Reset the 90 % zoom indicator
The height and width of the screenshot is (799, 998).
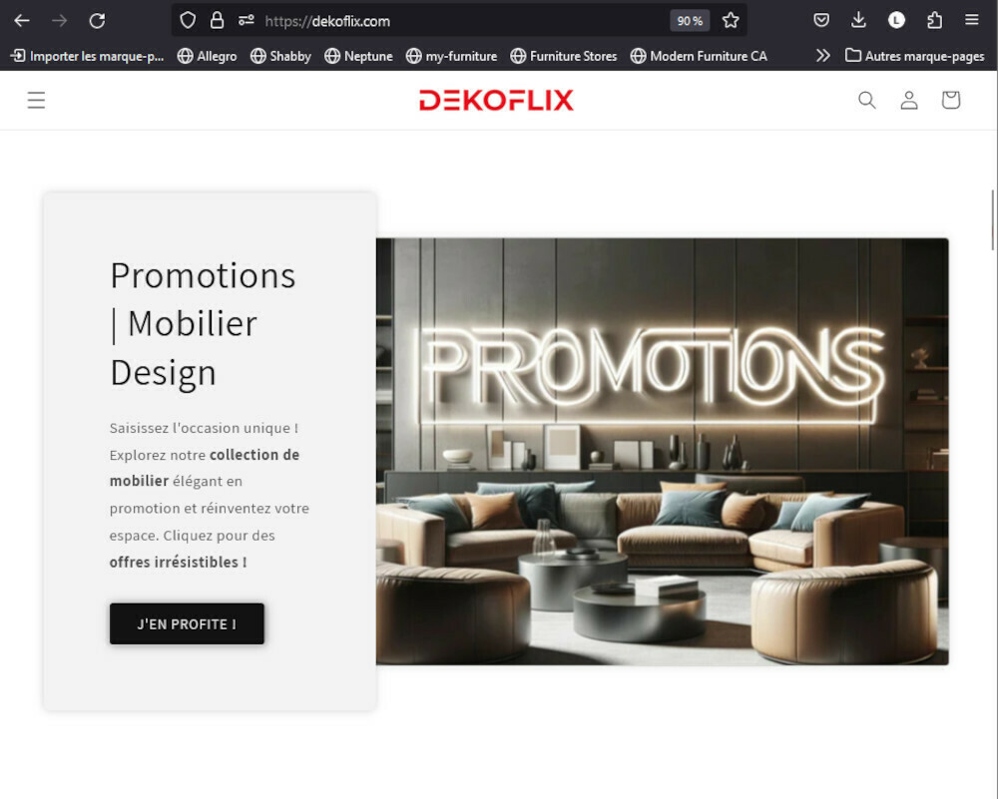pyautogui.click(x=690, y=20)
